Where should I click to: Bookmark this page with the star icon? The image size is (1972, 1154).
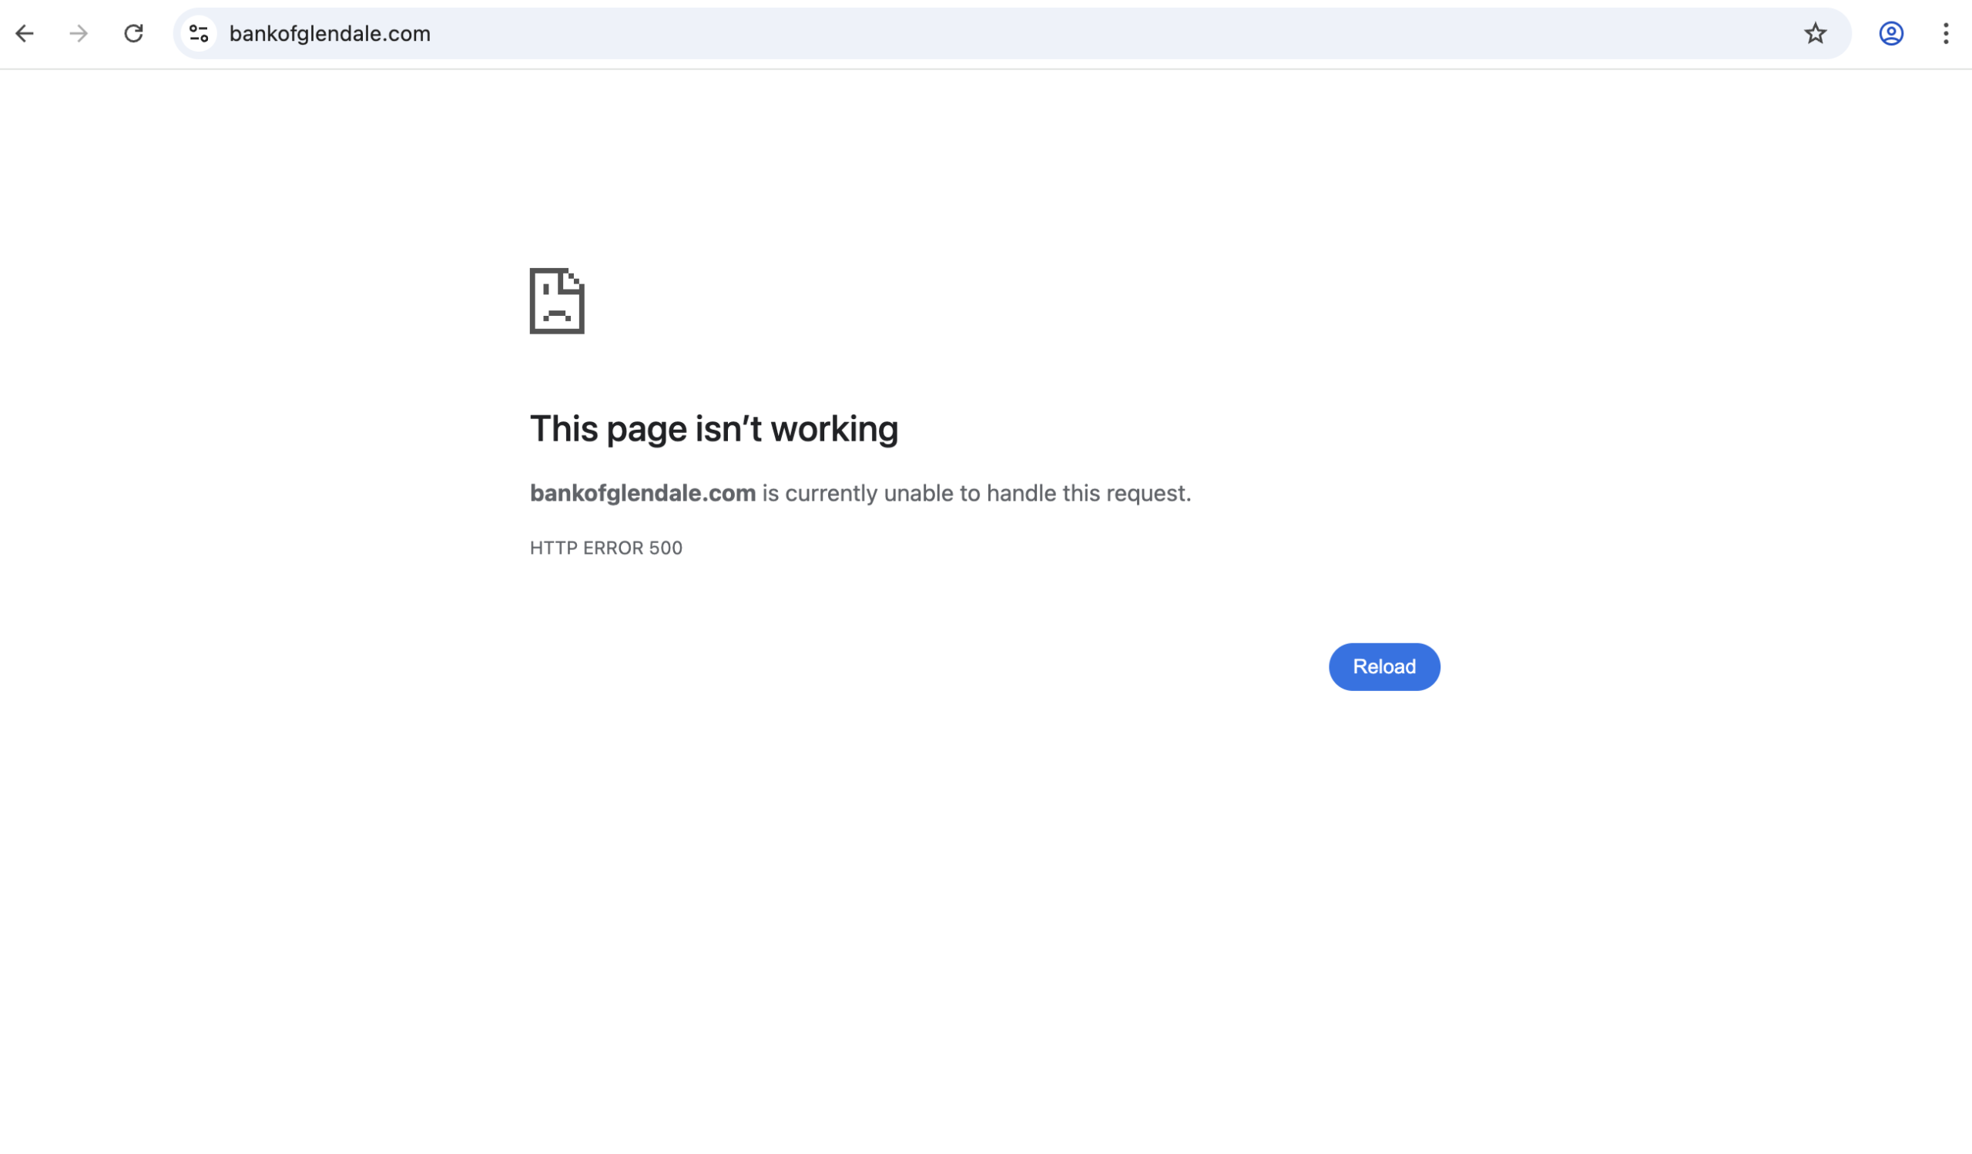[x=1814, y=33]
